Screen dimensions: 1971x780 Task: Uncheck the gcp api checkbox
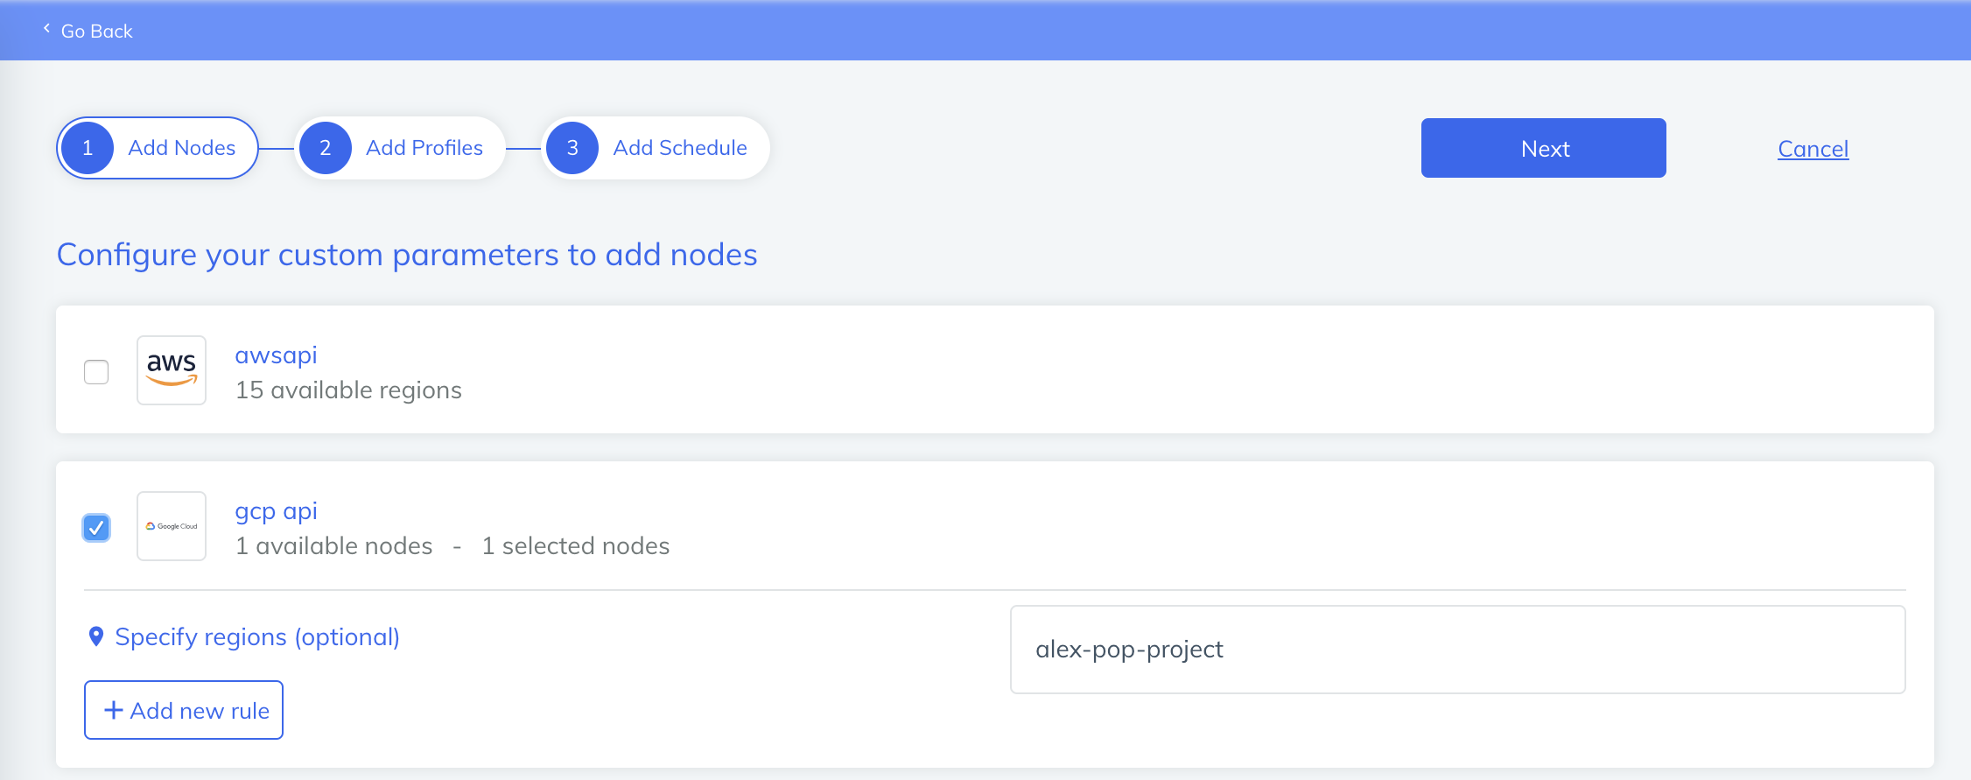point(96,527)
